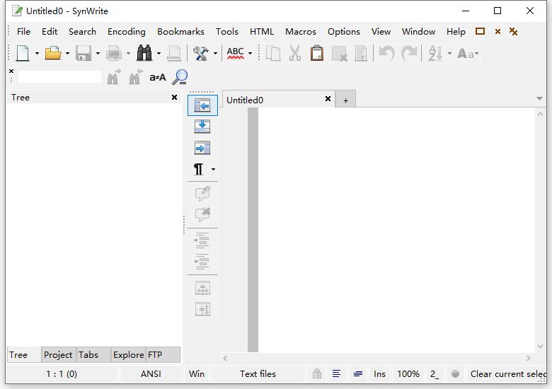Click the 100% zoom indicator in status bar
This screenshot has width=552, height=389.
point(408,374)
